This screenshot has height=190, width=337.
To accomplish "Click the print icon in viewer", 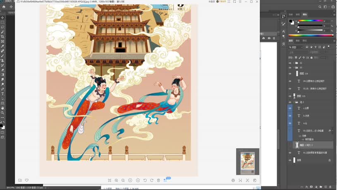I will coord(233,180).
